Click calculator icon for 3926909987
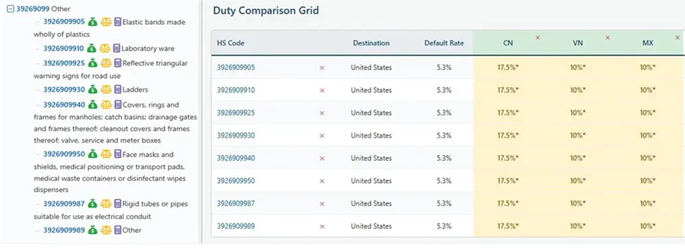The width and height of the screenshot is (685, 248). pyautogui.click(x=118, y=203)
